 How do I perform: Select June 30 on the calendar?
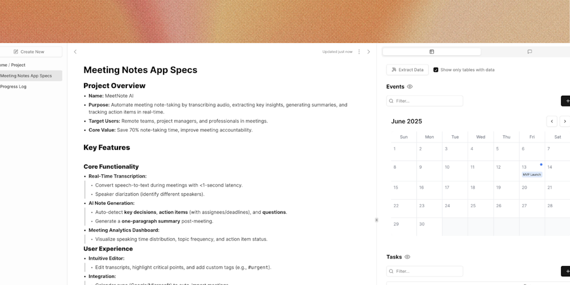pyautogui.click(x=429, y=227)
